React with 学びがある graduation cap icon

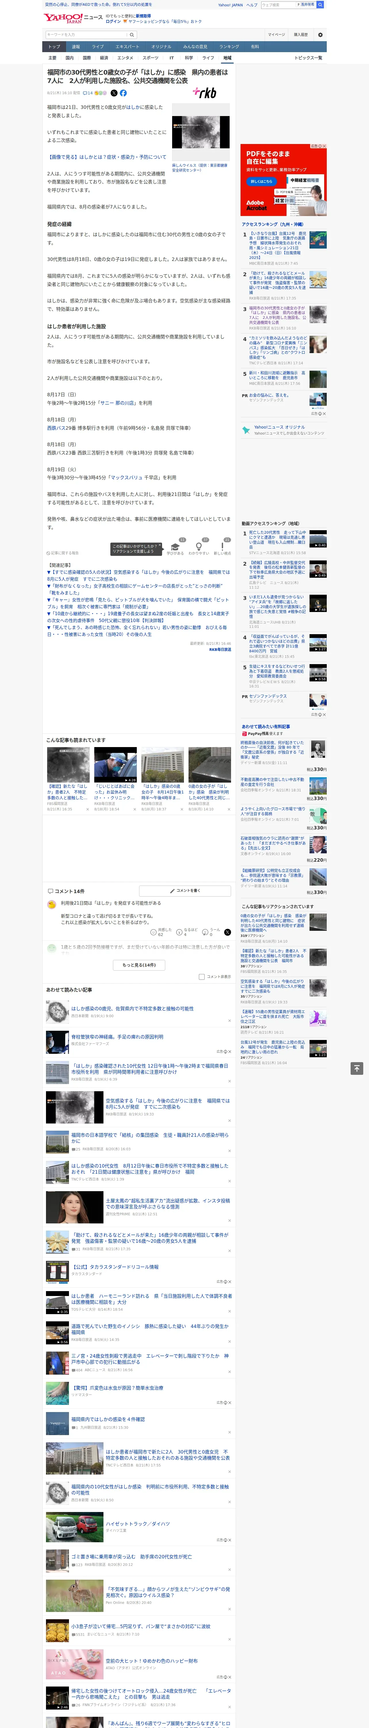(176, 547)
